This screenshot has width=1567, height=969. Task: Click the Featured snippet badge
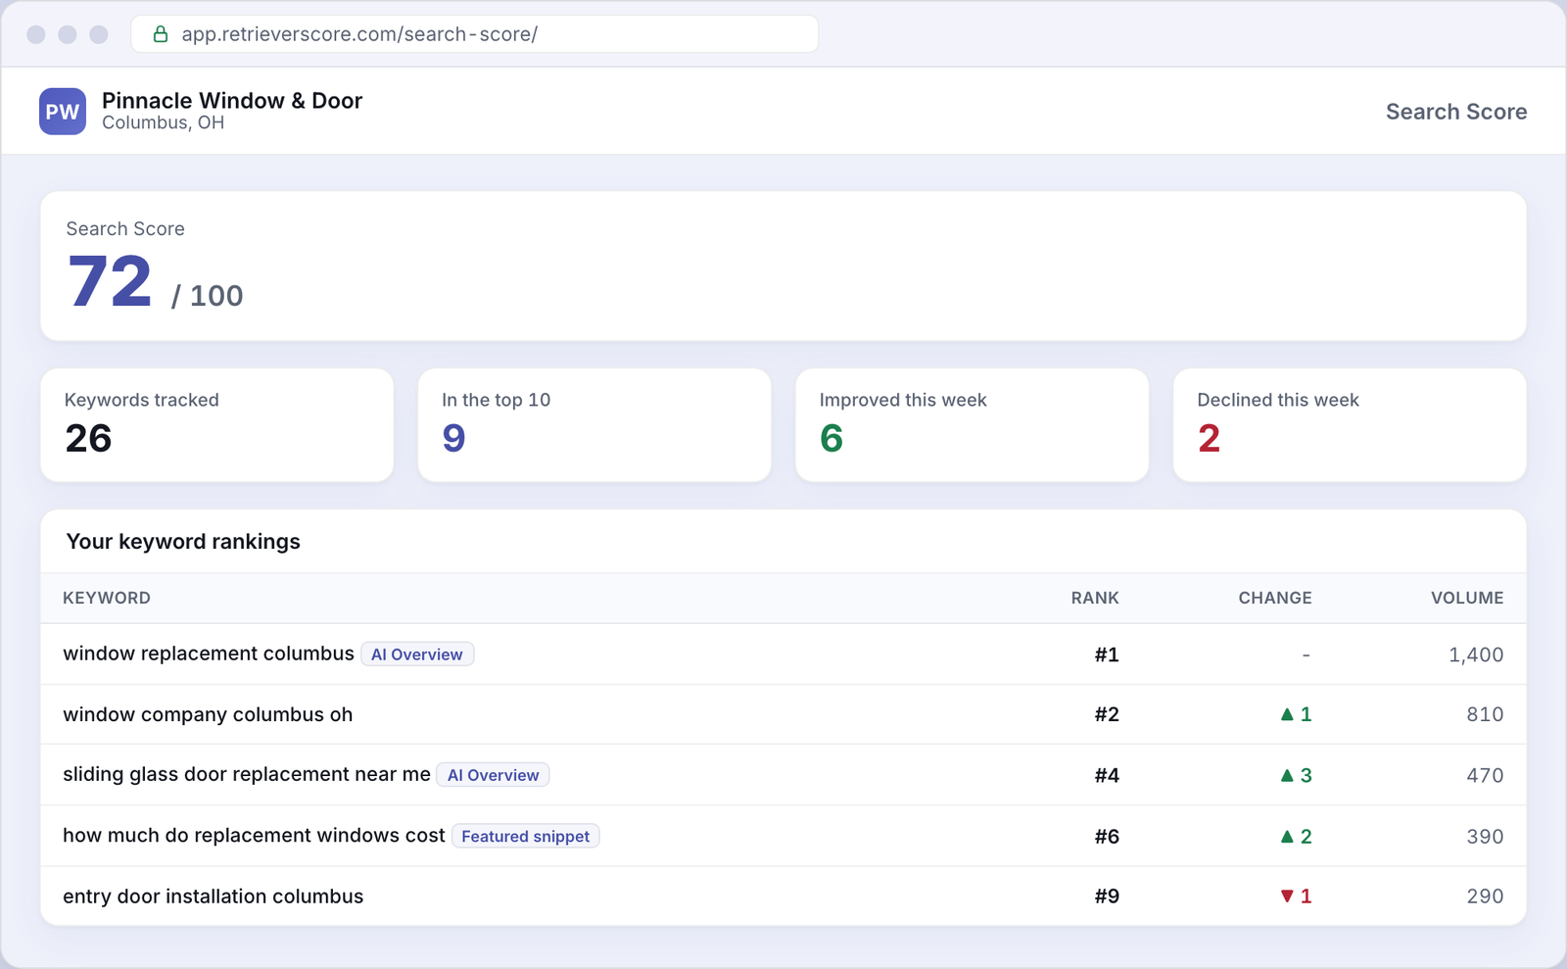tap(526, 837)
